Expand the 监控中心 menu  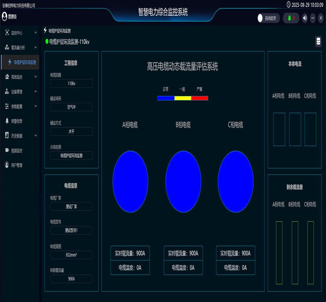pos(19,33)
